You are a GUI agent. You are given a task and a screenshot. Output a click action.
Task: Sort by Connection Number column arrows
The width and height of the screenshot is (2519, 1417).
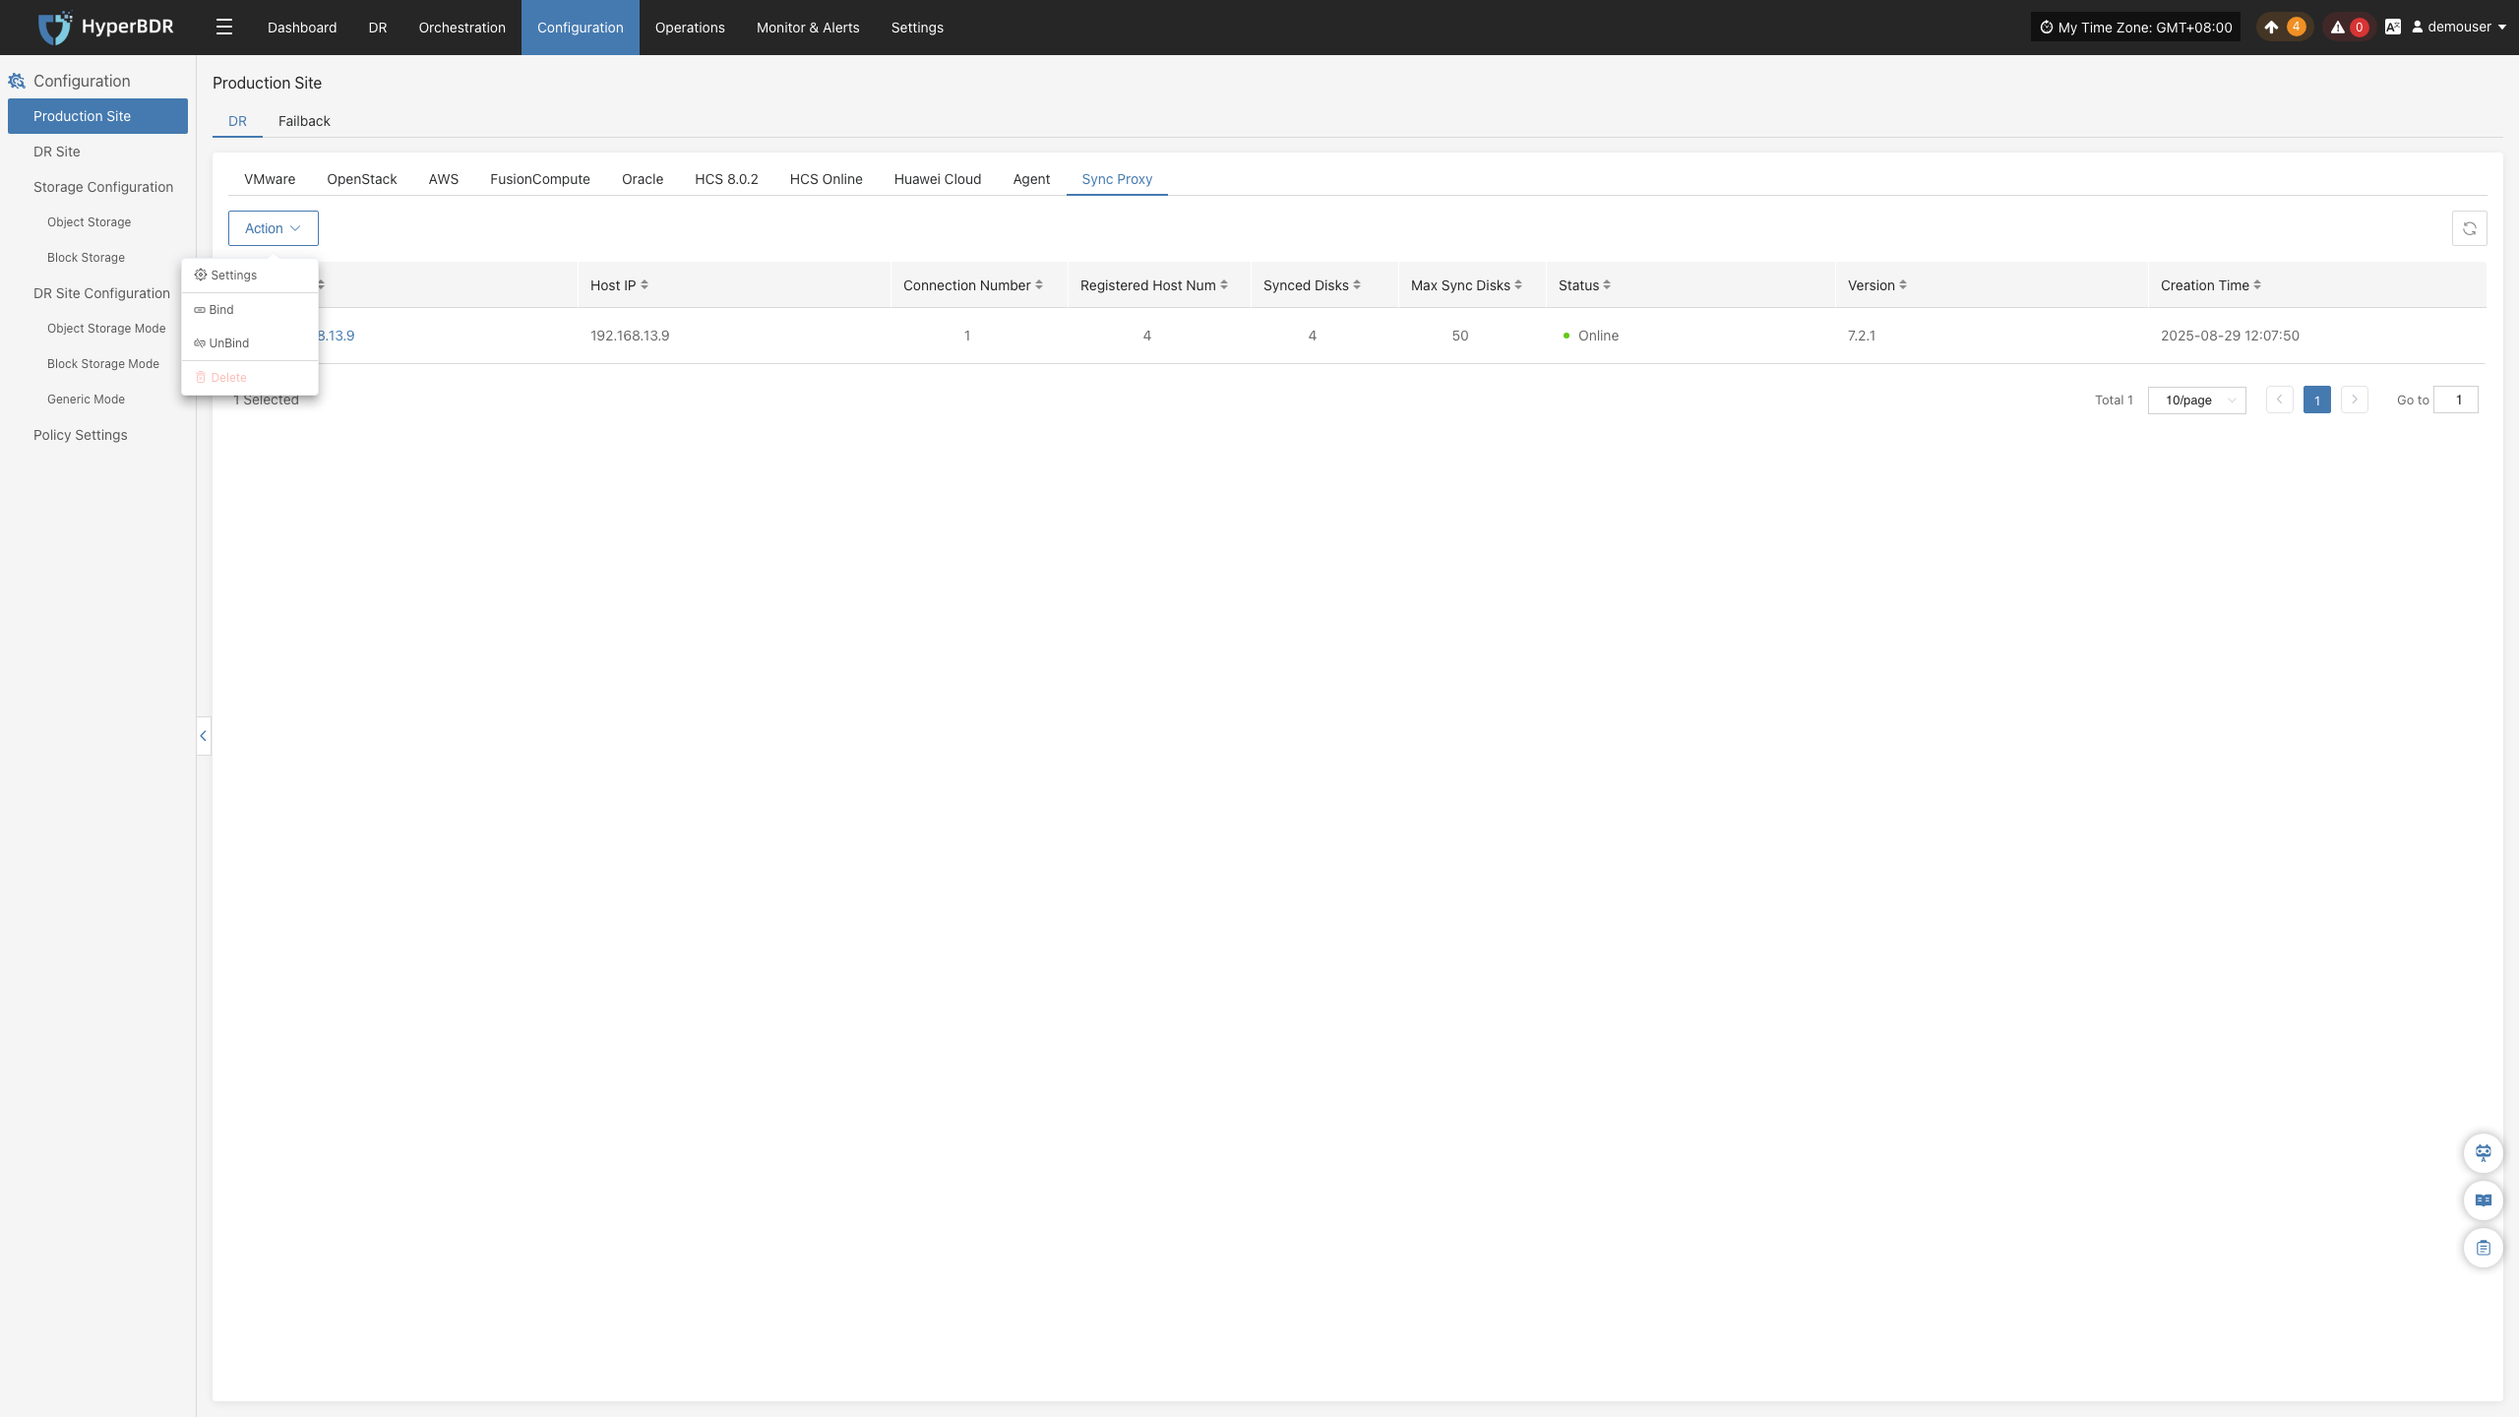[1039, 285]
